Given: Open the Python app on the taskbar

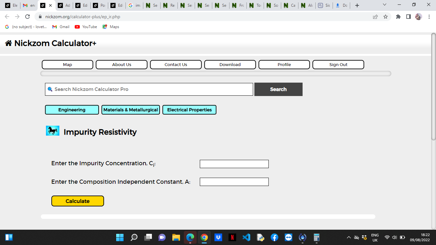Looking at the screenshot, I should click(260, 237).
